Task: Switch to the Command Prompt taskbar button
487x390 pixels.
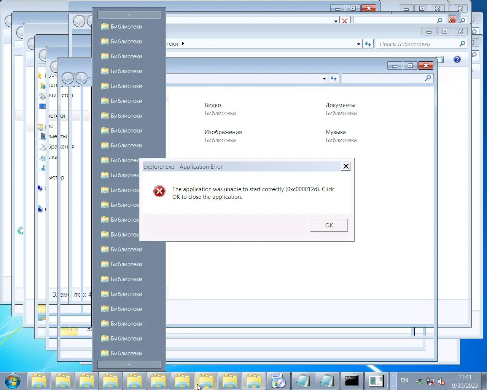Action: (x=351, y=381)
